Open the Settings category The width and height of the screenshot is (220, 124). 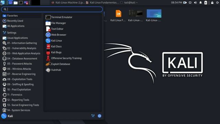click(x=22, y=33)
